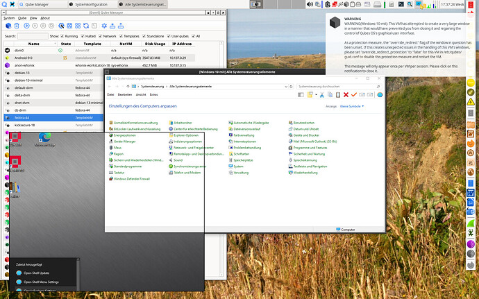Expand the address bar history dropdown arrow

[x=286, y=87]
